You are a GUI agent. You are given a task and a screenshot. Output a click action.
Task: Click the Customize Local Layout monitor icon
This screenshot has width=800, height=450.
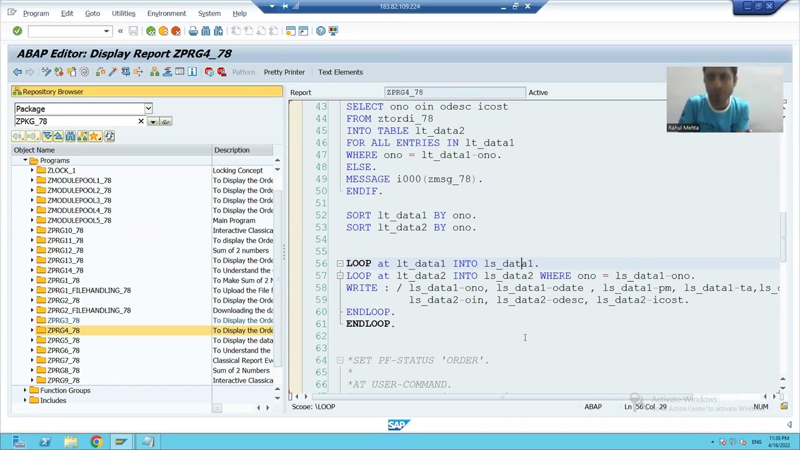(x=333, y=31)
